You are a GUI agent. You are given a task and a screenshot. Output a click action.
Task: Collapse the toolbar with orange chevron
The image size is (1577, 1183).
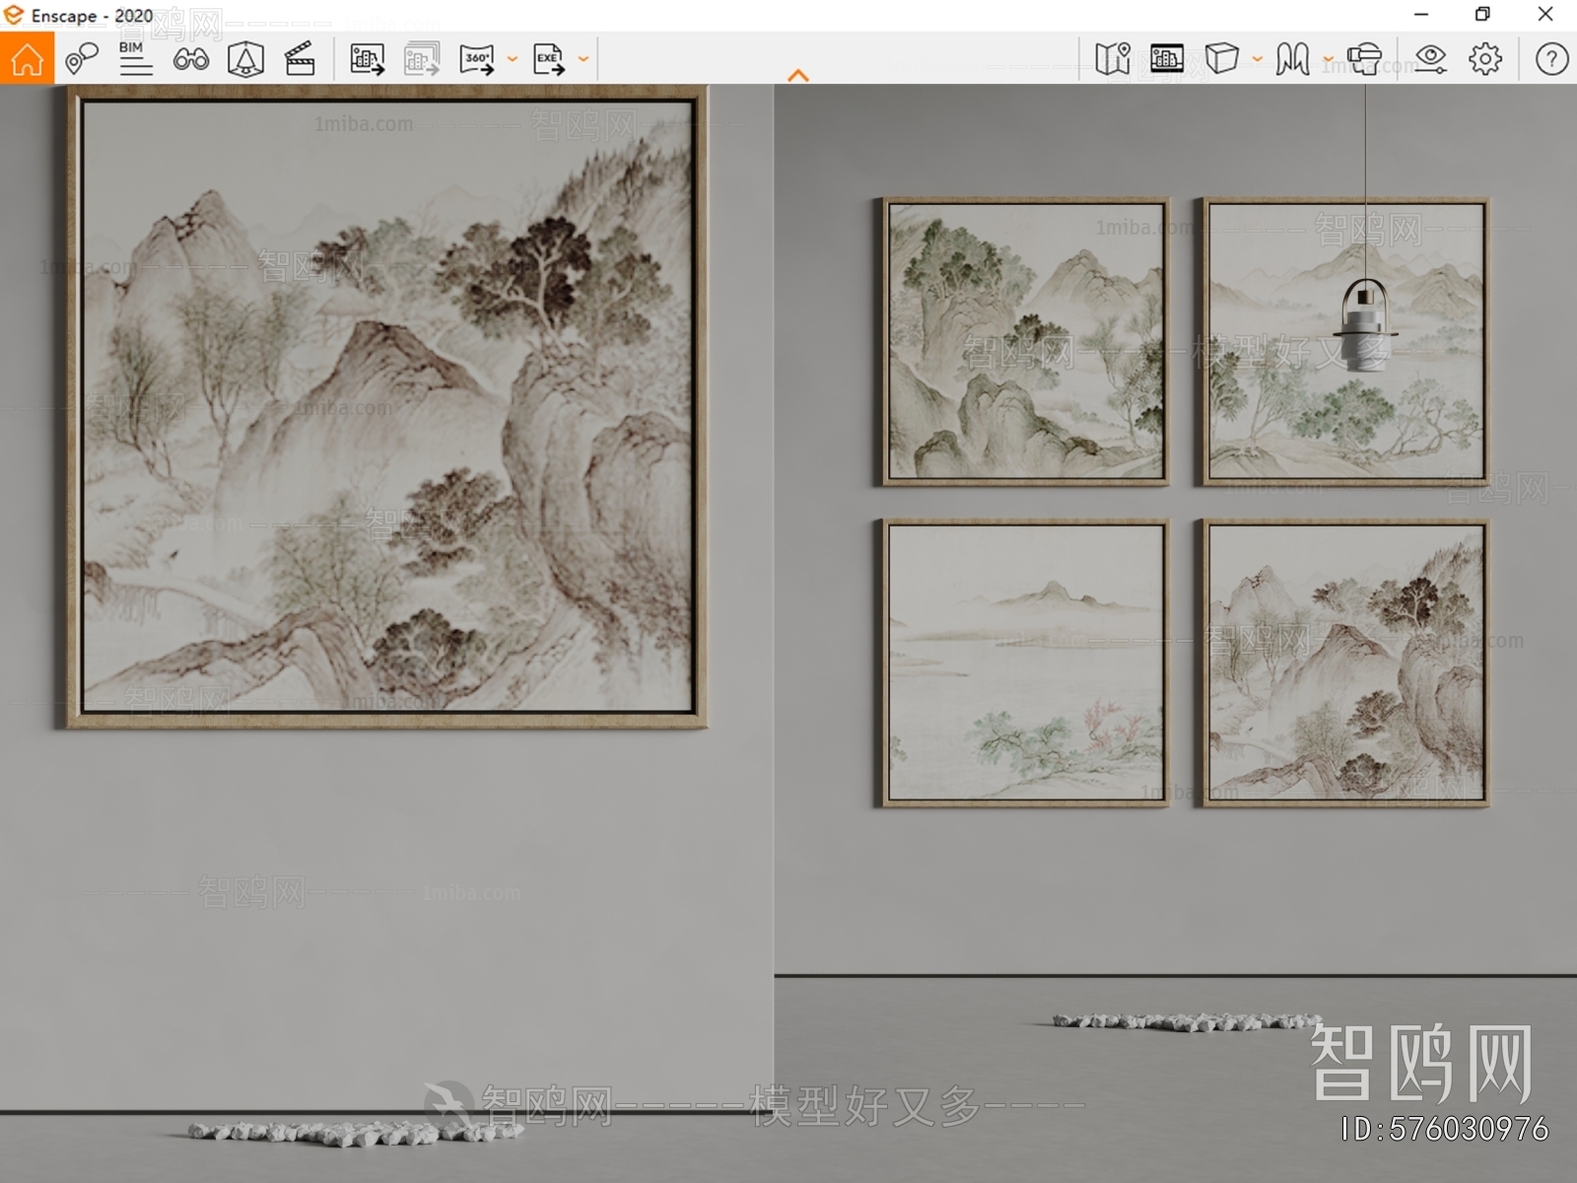pos(798,75)
